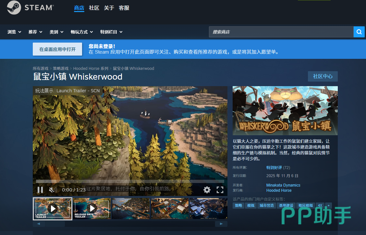
Task: Pause the trailer video
Action: click(40, 190)
